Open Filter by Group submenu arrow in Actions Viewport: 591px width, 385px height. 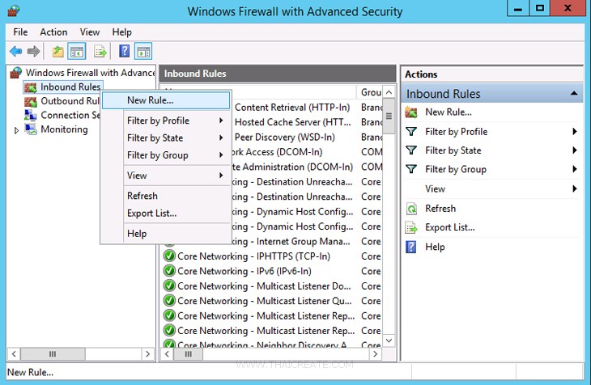575,169
